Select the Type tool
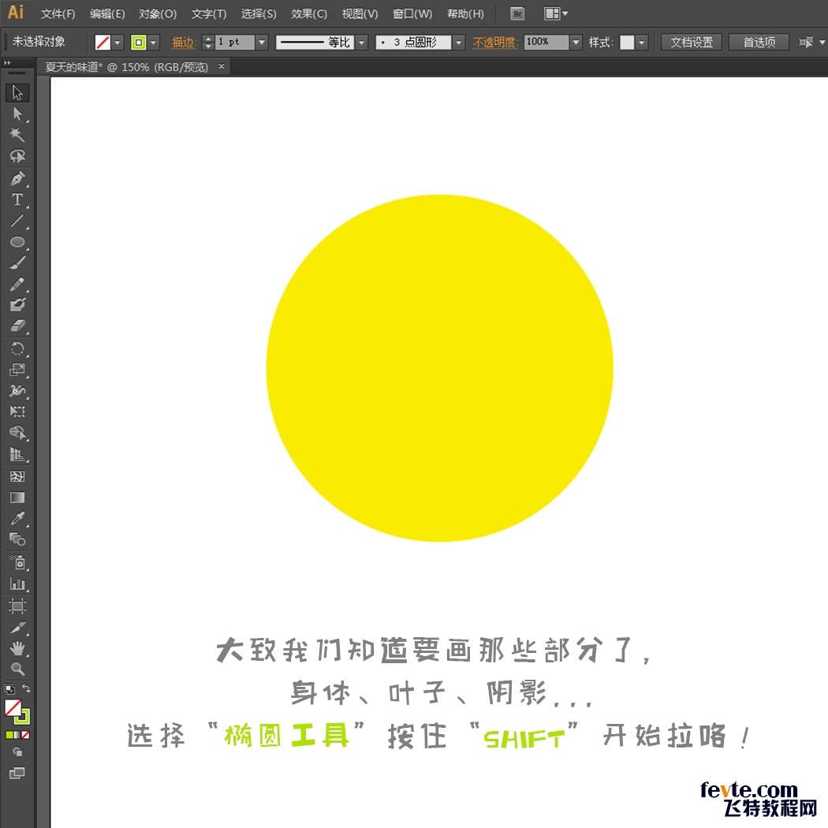The image size is (828, 828). click(17, 200)
